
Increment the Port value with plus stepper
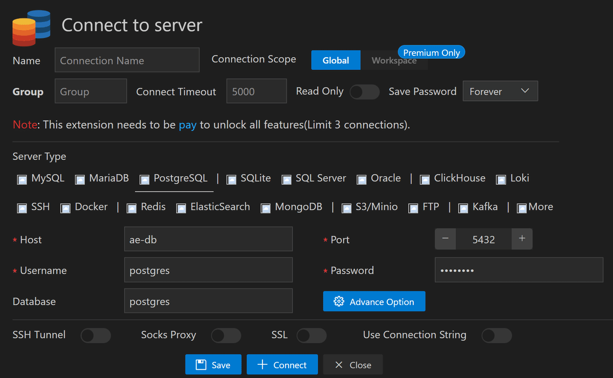[522, 239]
